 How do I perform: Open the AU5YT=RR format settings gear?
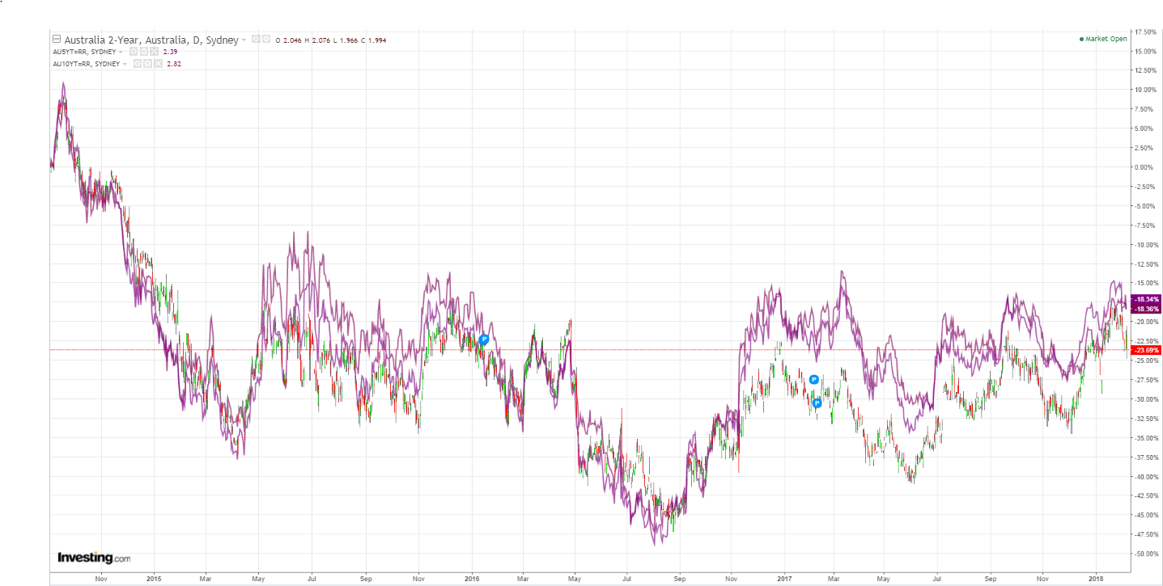pyautogui.click(x=144, y=52)
